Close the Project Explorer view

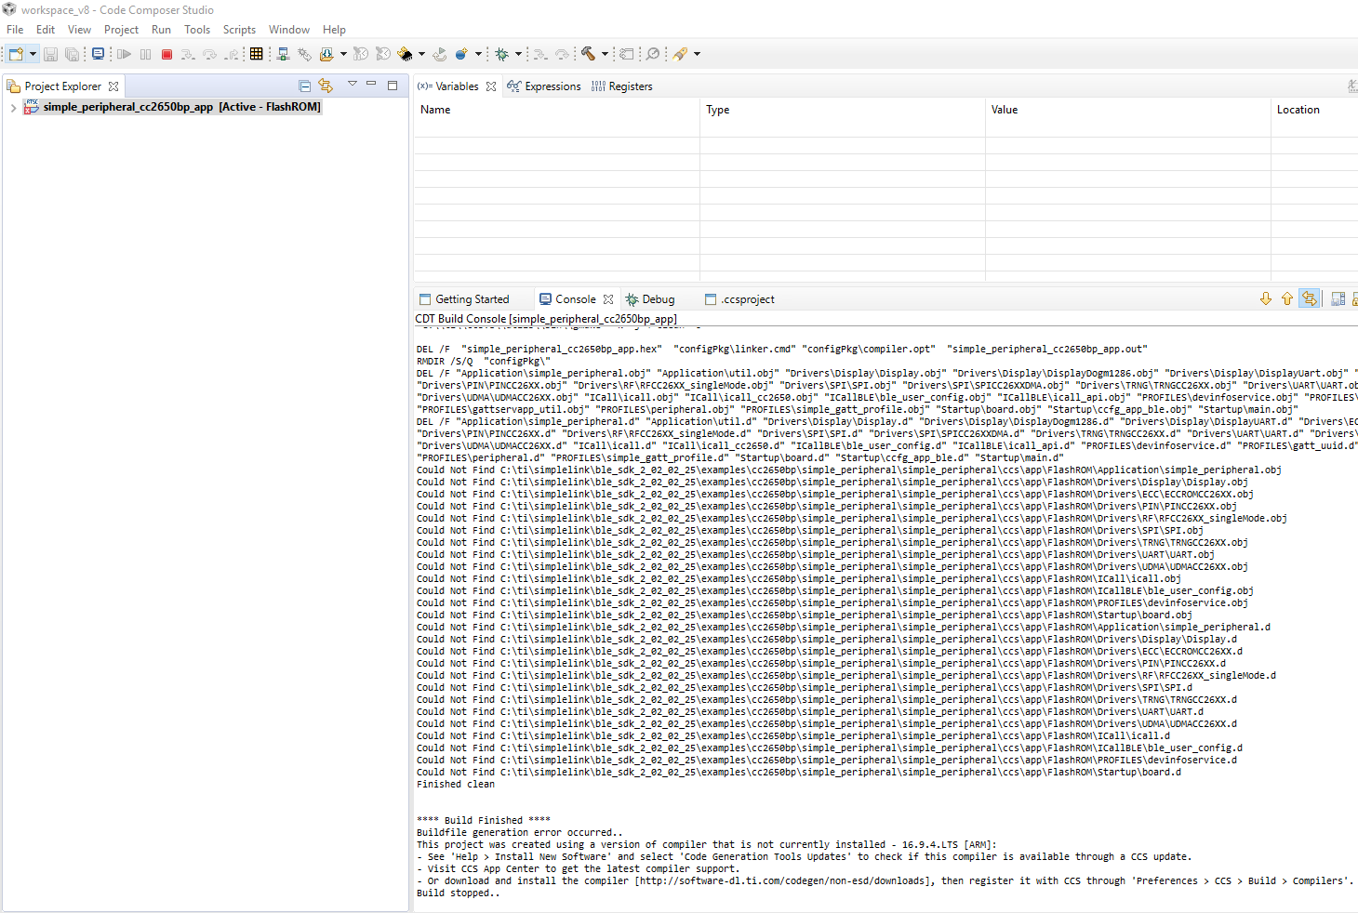click(113, 86)
